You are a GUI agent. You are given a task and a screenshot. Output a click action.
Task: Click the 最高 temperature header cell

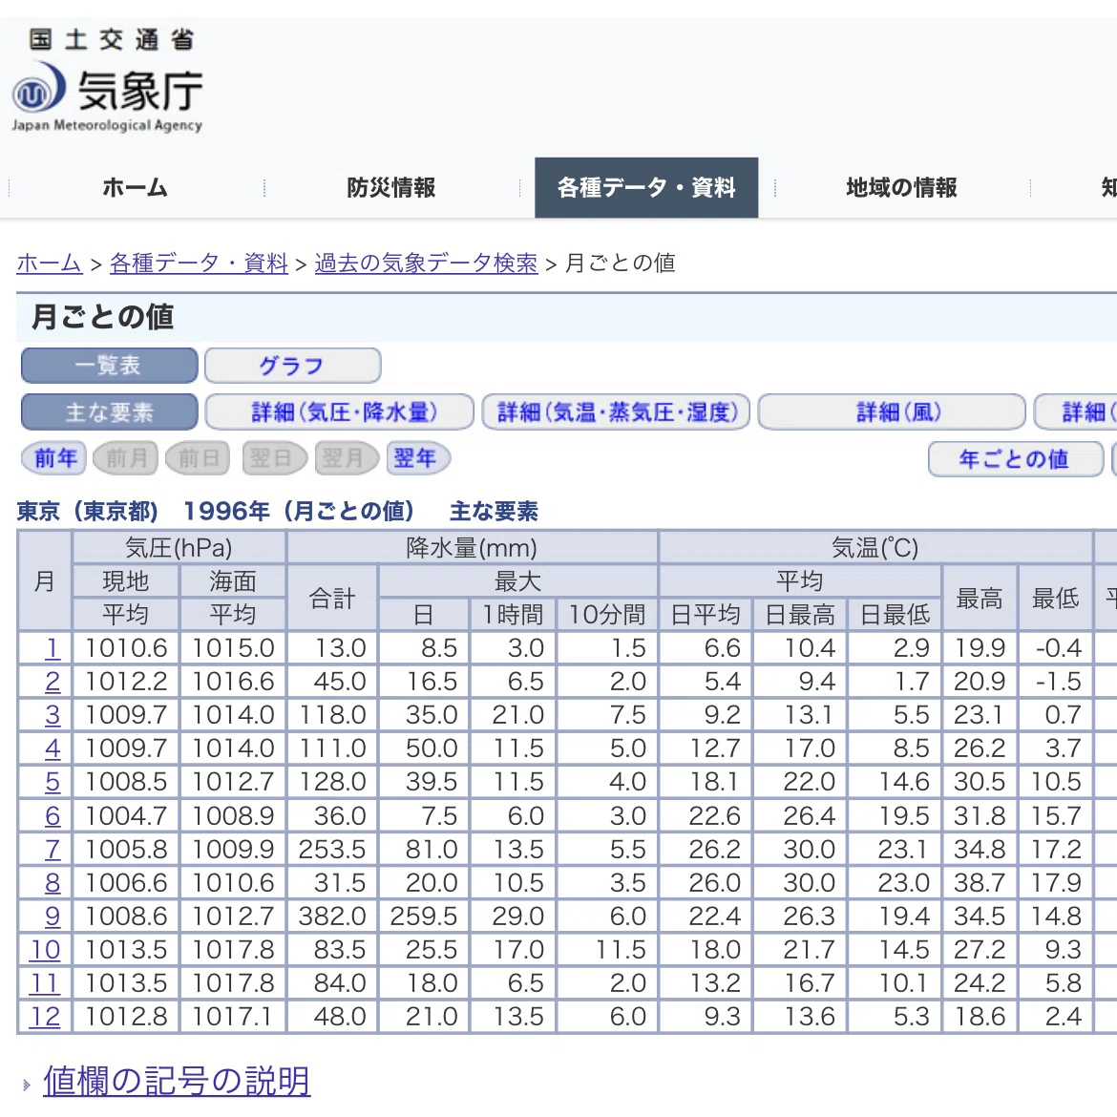click(980, 598)
